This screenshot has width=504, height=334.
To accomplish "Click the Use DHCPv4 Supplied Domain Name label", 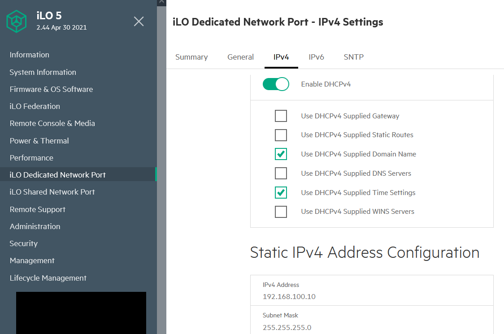I will (x=358, y=154).
